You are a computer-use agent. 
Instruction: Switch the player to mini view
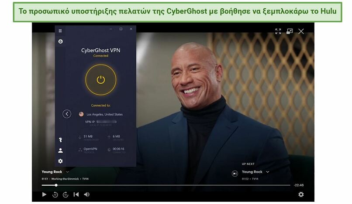tap(290, 31)
